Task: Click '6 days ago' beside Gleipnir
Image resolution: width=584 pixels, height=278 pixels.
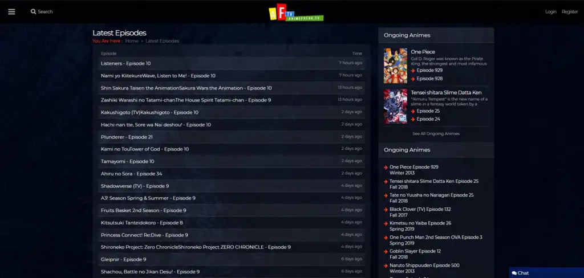Action: pos(351,259)
